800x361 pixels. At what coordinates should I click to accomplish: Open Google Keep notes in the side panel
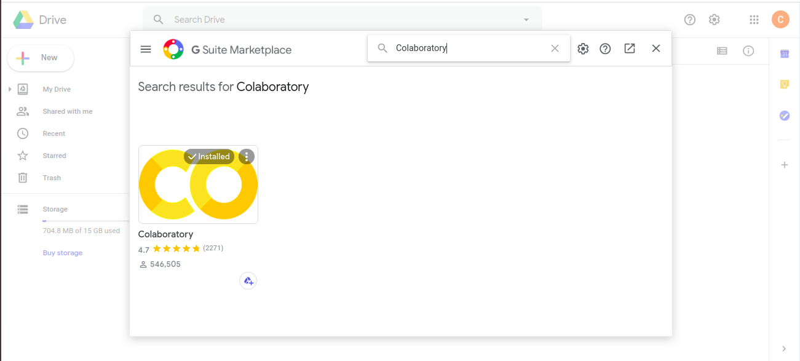click(x=784, y=84)
